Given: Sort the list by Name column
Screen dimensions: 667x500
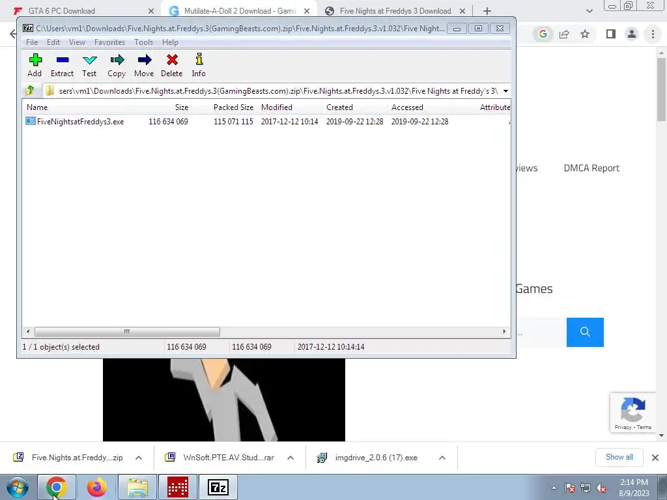Looking at the screenshot, I should [x=74, y=107].
